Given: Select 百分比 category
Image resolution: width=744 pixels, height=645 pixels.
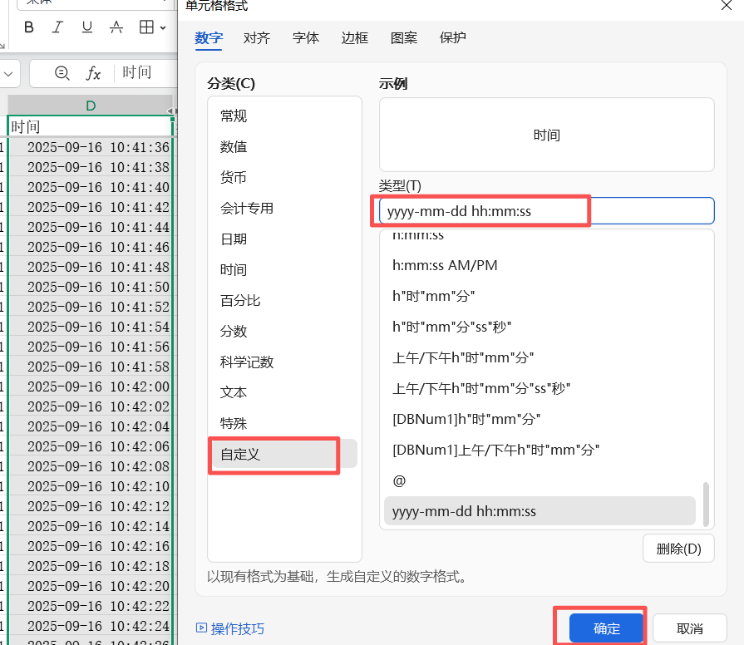Looking at the screenshot, I should [284, 301].
